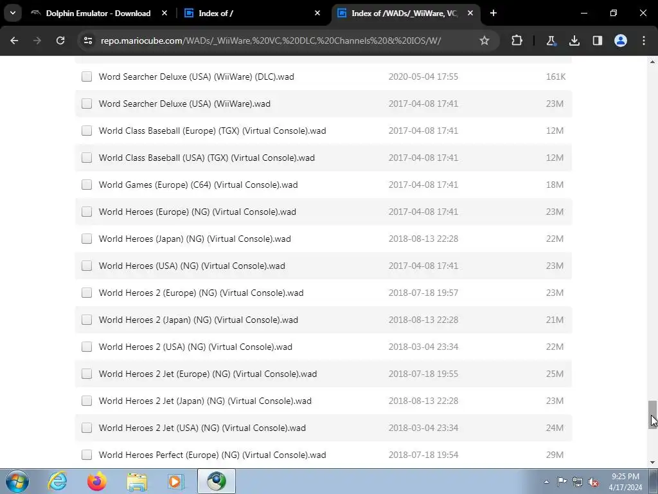The image size is (658, 494).
Task: Click the page vertical scrollbar thumb
Action: pos(652,415)
